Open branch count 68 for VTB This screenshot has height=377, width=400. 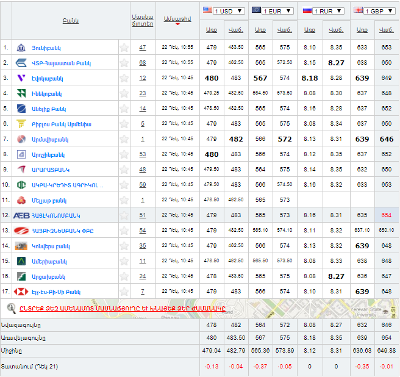[143, 63]
